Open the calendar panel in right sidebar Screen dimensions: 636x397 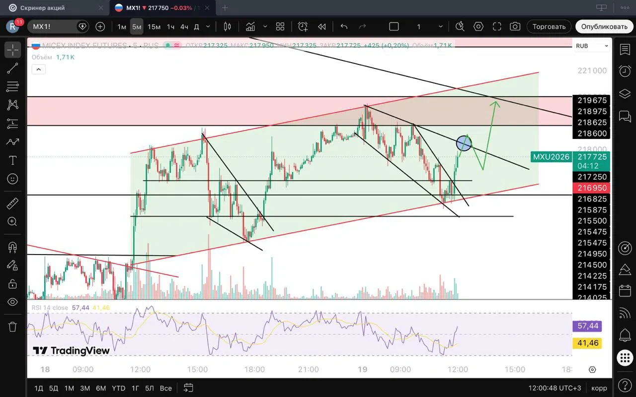624,290
